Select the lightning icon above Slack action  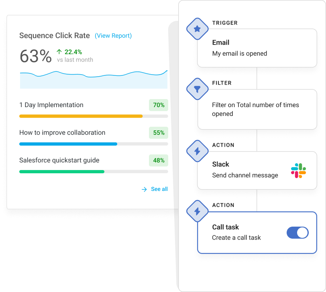click(x=197, y=151)
